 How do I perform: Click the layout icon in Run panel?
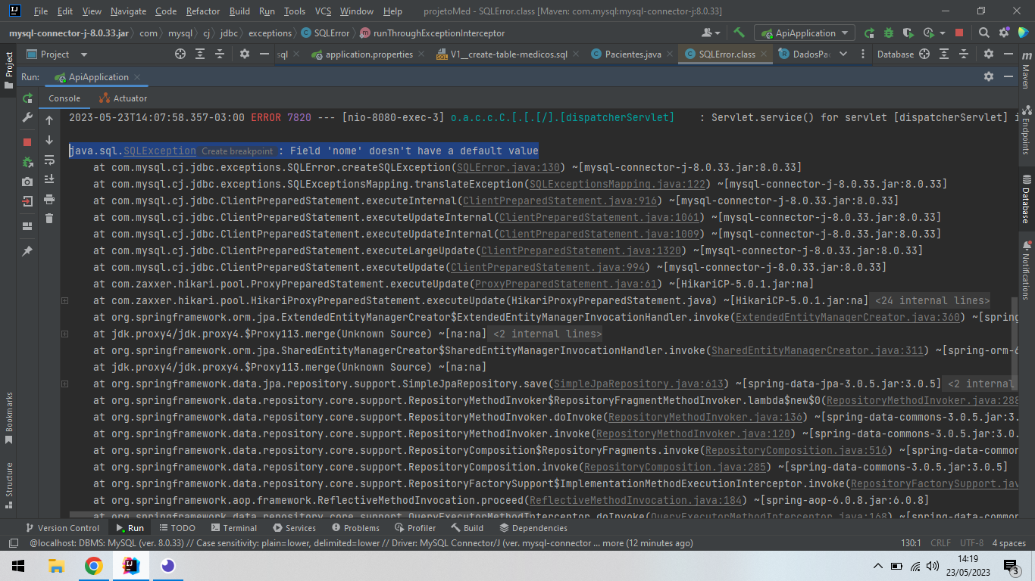(27, 226)
